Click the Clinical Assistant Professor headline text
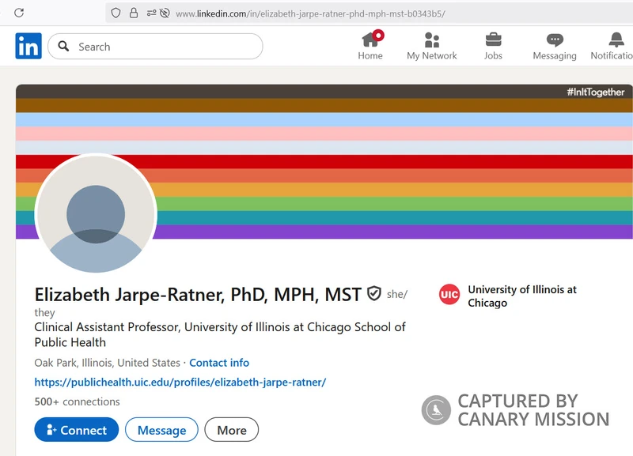Screen dimensions: 633x456 tap(220, 334)
